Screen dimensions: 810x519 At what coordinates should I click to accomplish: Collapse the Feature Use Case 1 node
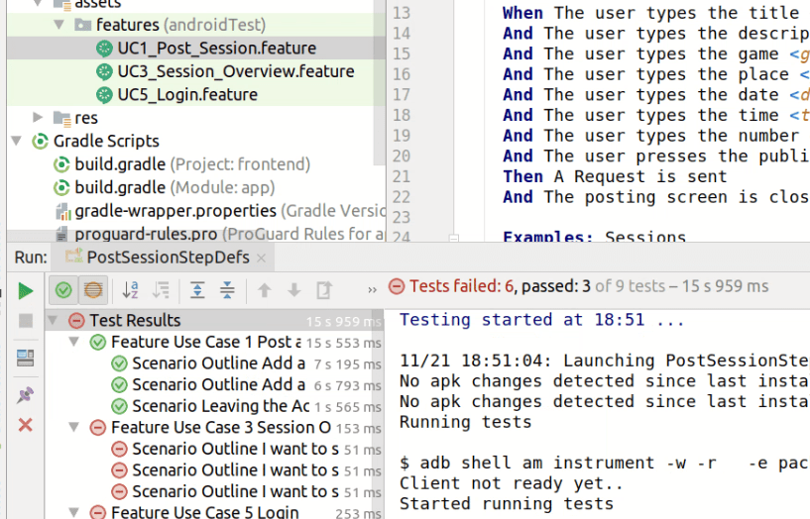[75, 343]
